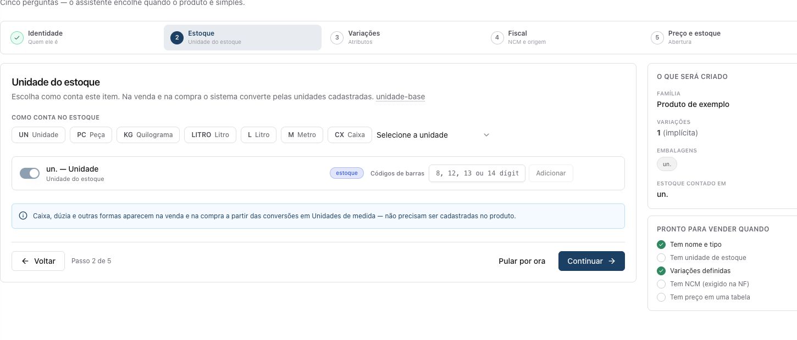Click the green check beside Variações definidas
Viewport: 797px width, 340px height.
pos(661,271)
